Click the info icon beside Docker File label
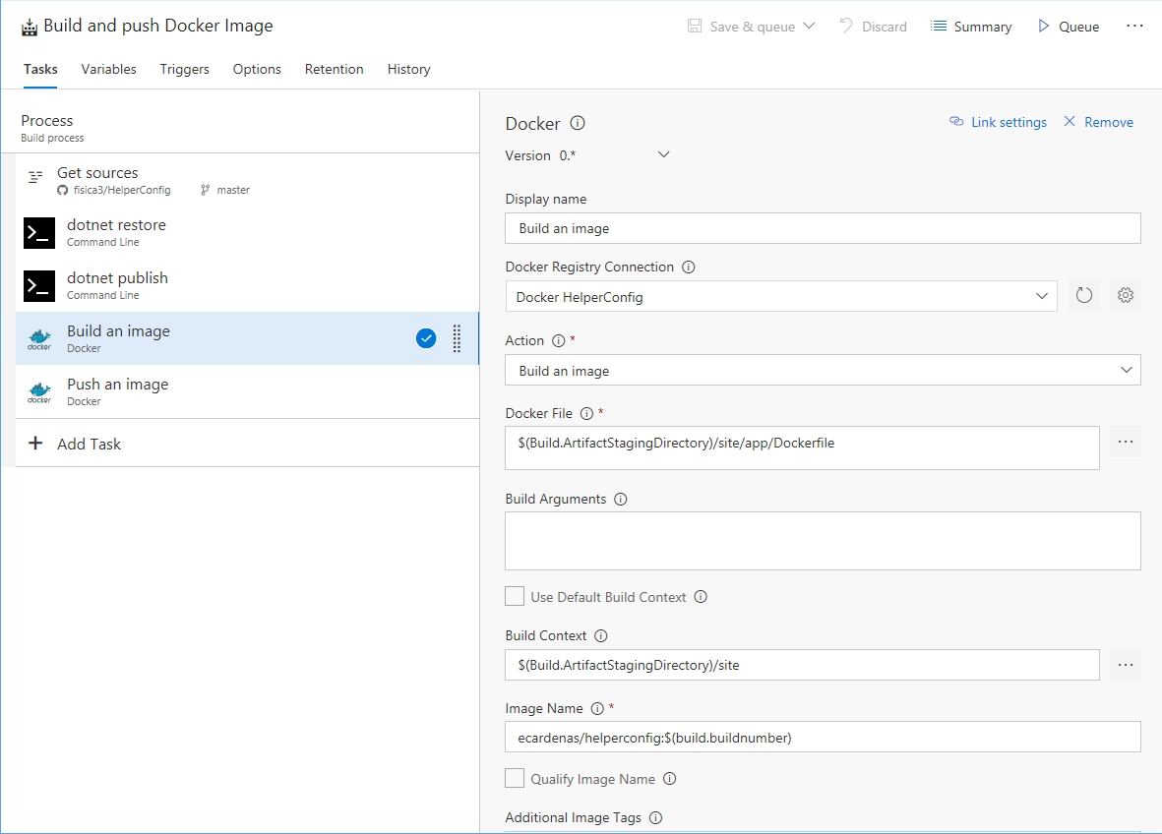This screenshot has height=834, width=1162. tap(587, 413)
